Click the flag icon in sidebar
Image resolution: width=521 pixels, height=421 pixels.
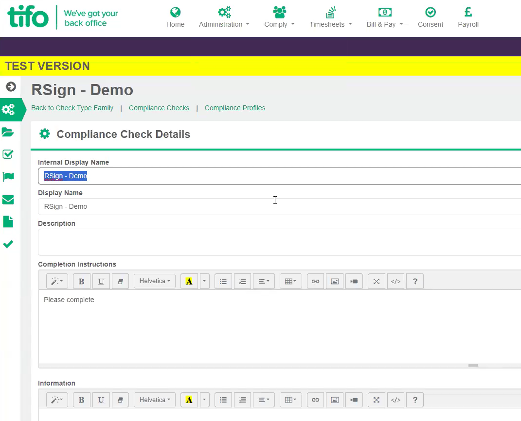8,176
